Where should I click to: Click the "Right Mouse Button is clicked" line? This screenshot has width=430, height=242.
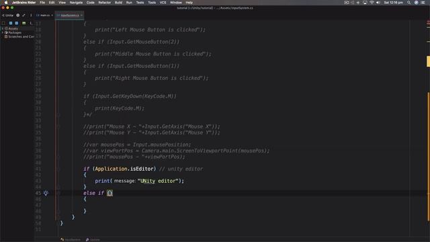[x=152, y=78]
